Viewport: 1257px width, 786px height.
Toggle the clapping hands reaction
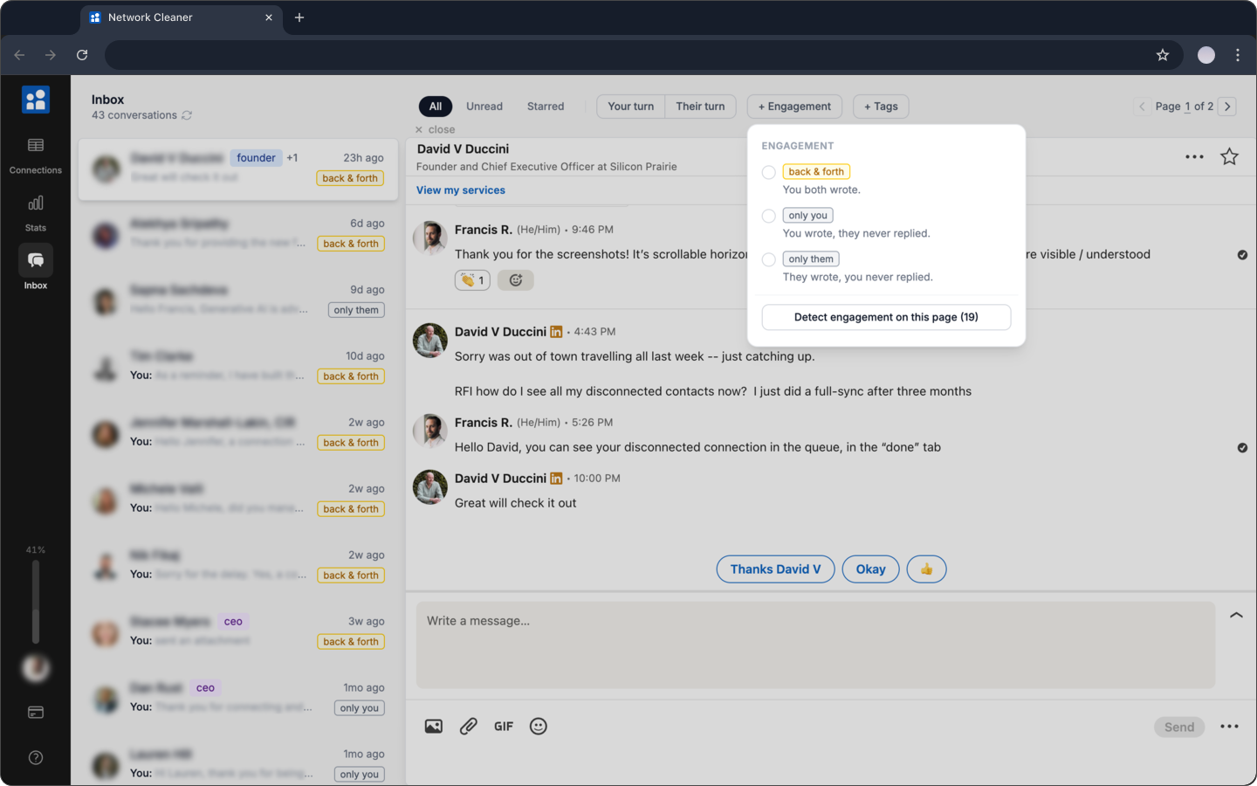coord(472,280)
